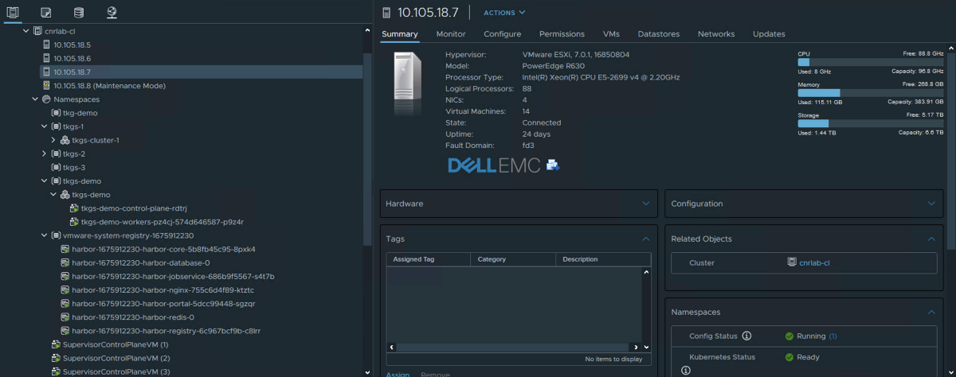This screenshot has height=377, width=956.
Task: Collapse the cnrlab-cl cluster tree node
Action: click(26, 31)
